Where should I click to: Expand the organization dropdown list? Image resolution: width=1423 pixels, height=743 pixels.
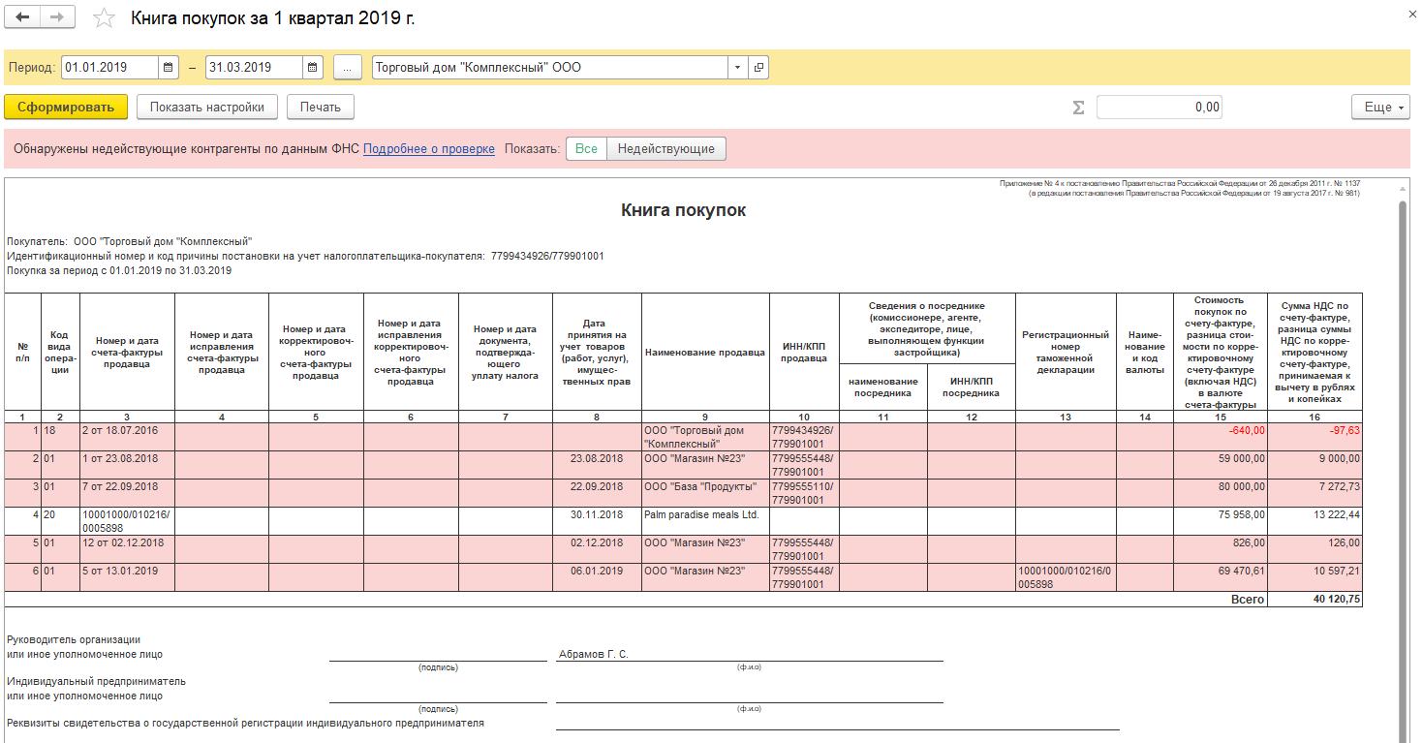pyautogui.click(x=737, y=68)
